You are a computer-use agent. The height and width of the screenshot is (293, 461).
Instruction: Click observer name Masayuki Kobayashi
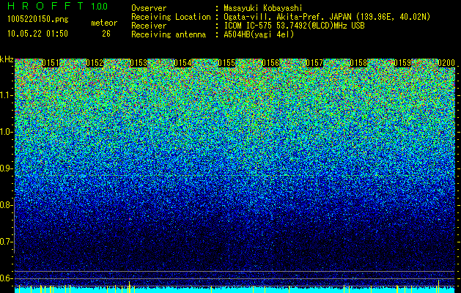pyautogui.click(x=263, y=8)
